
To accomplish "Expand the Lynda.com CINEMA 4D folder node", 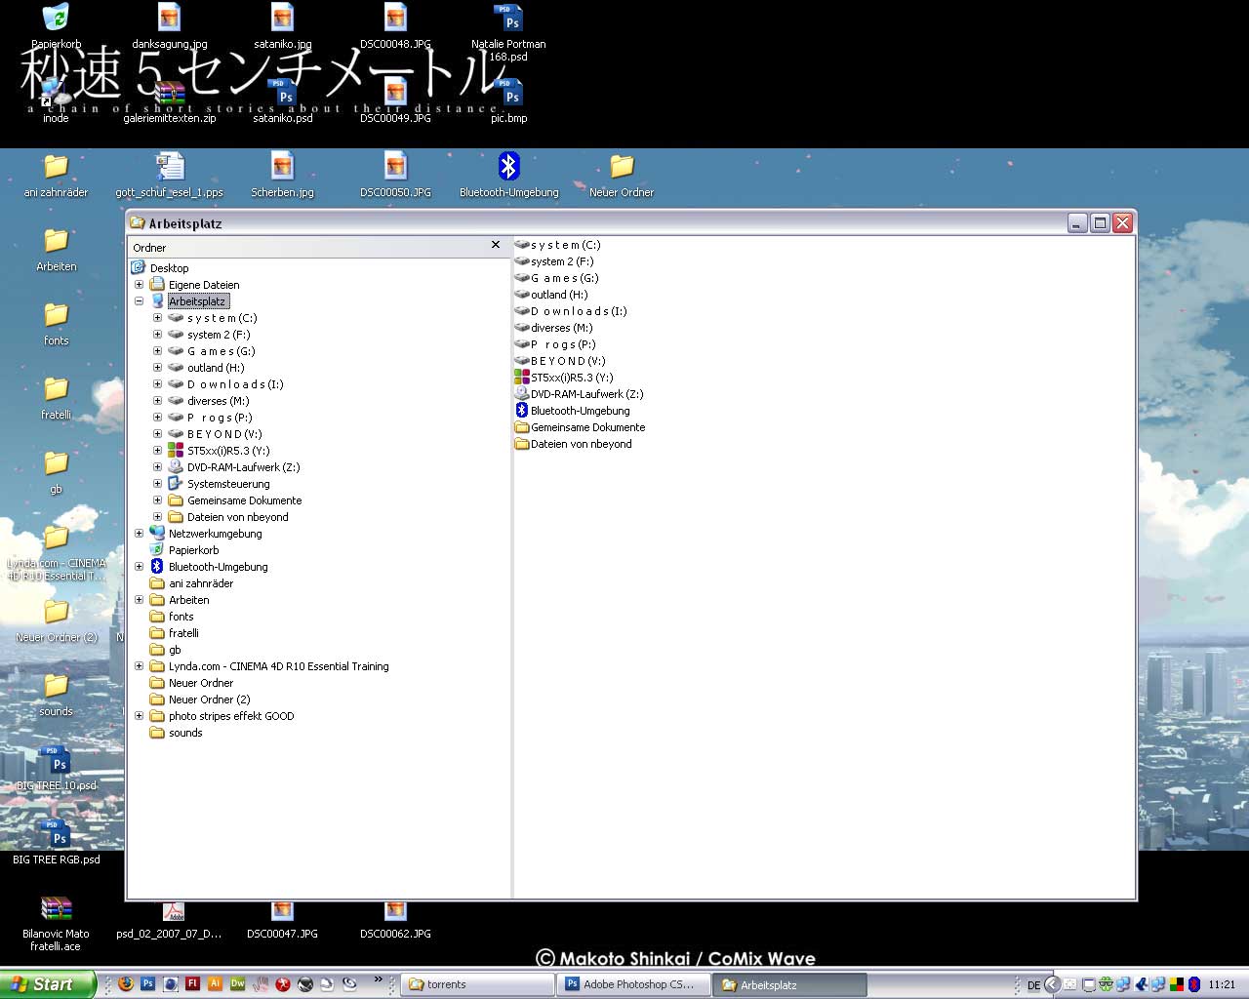I will 139,666.
